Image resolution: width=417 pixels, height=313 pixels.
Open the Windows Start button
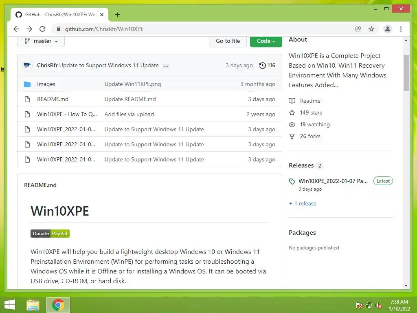(10, 305)
